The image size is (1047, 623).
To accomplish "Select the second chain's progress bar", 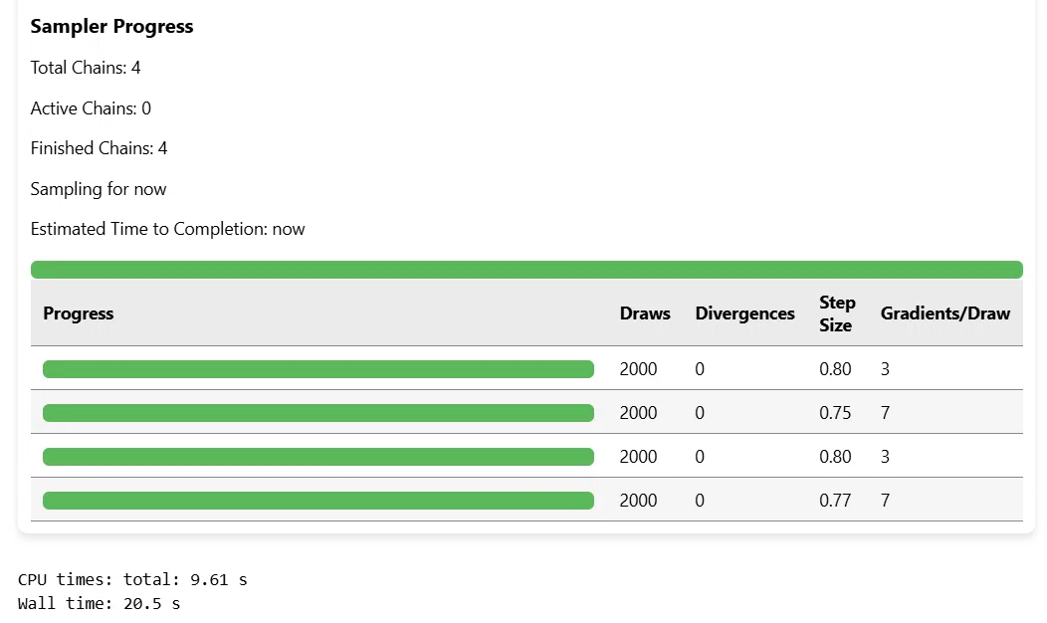I will click(x=317, y=413).
